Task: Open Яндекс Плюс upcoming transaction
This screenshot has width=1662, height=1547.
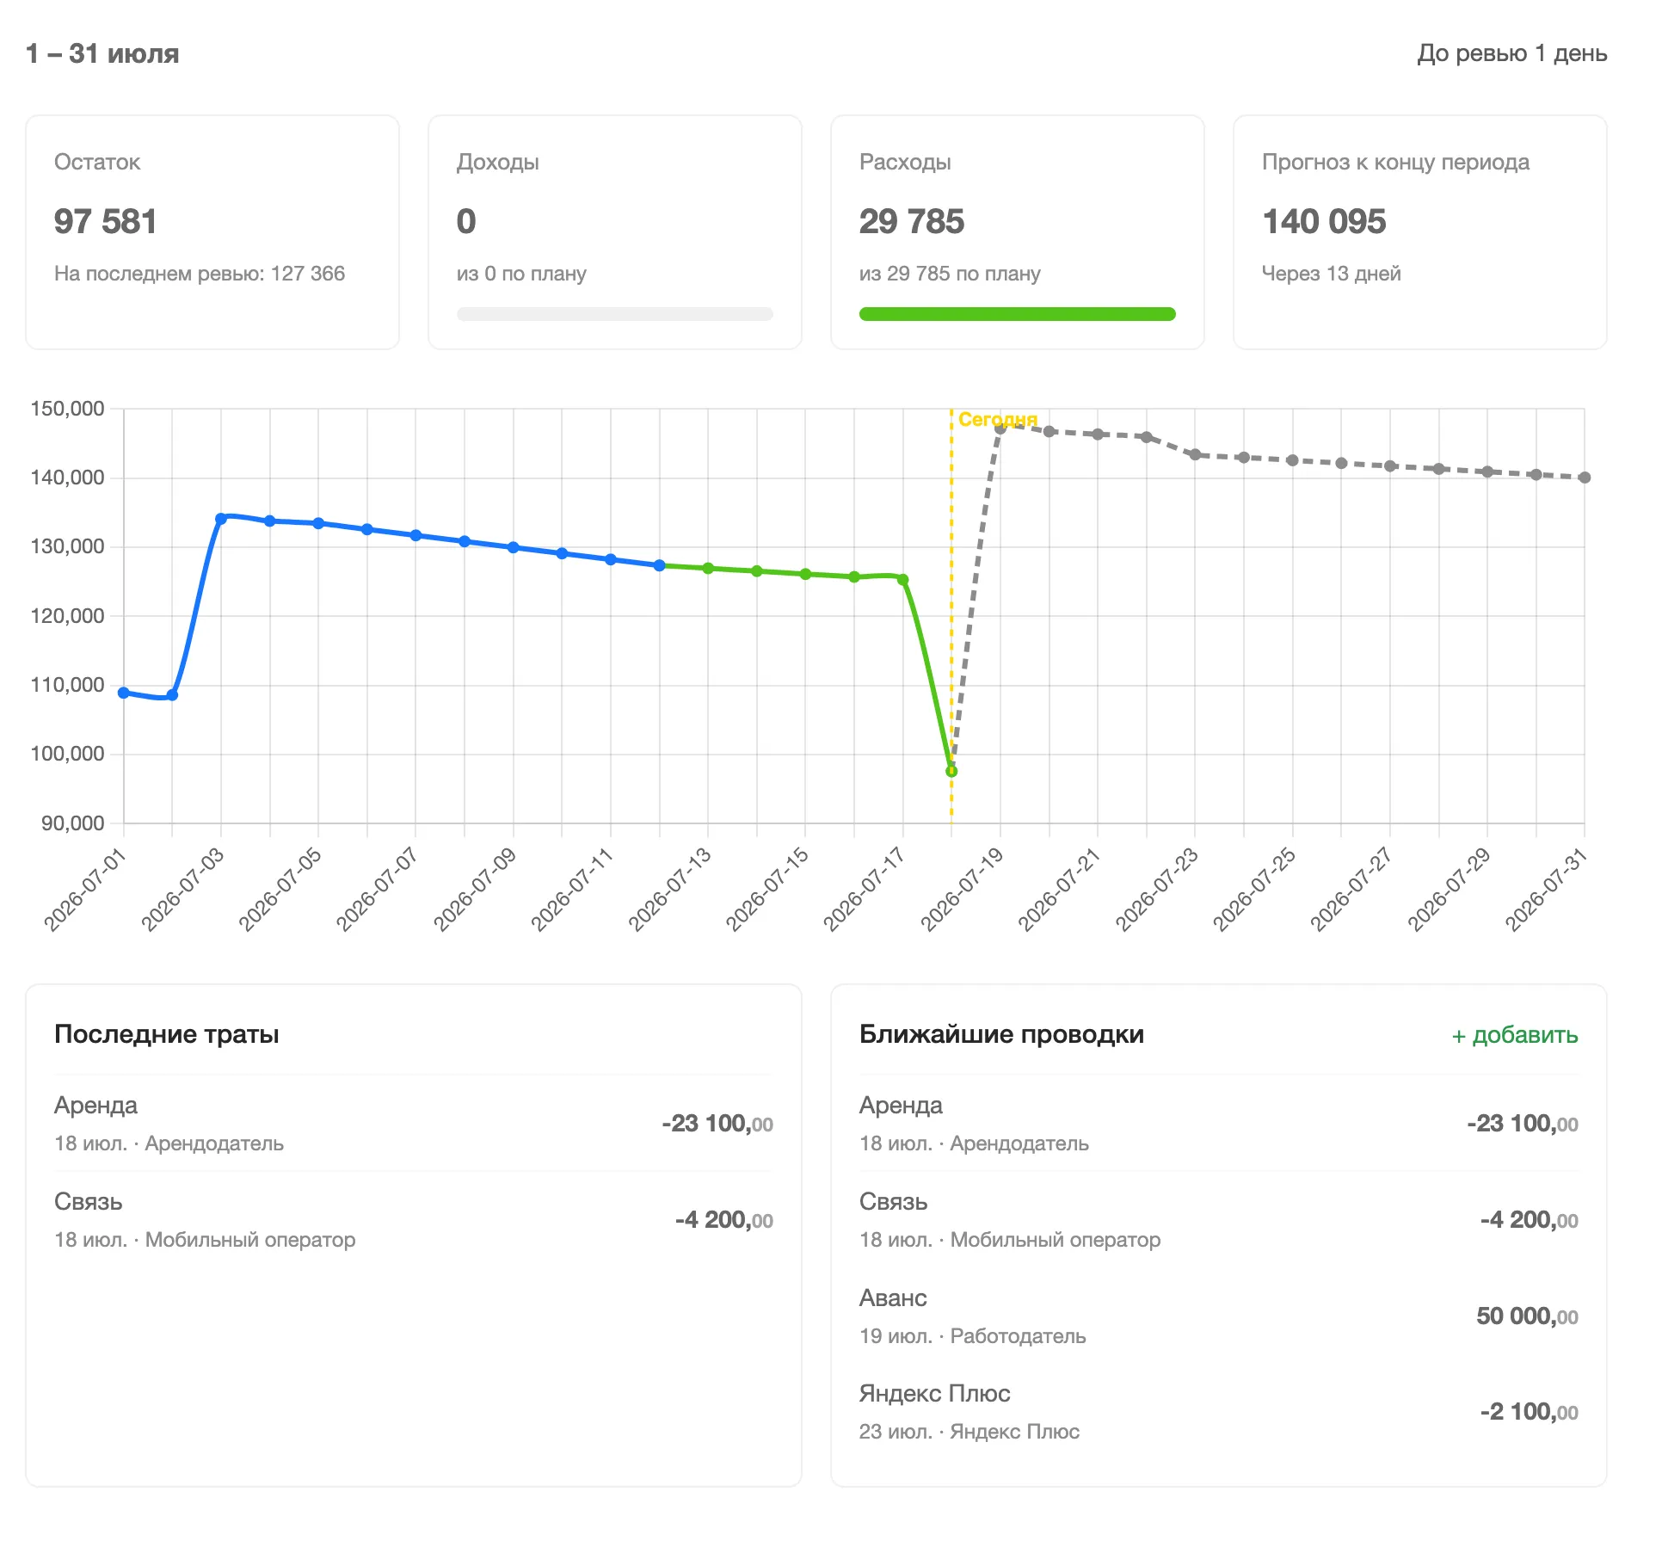Action: click(1219, 1412)
